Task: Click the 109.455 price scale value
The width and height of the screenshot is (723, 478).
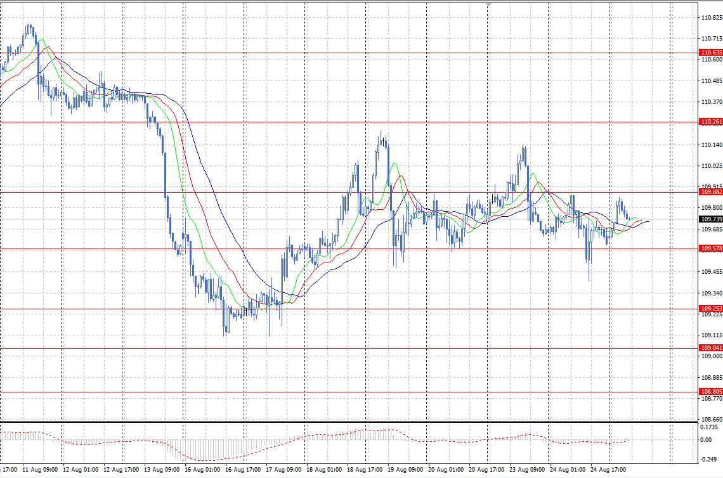Action: point(712,272)
